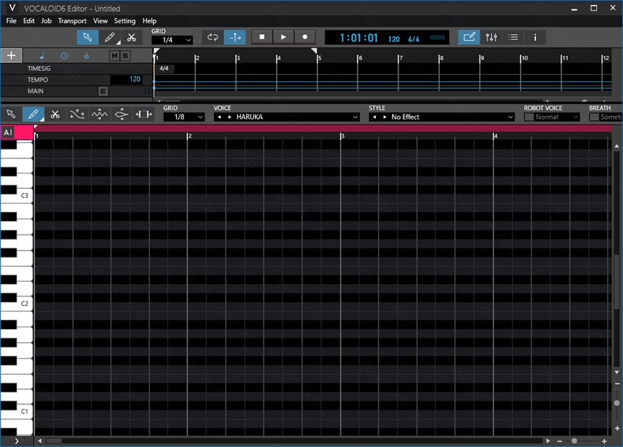
Task: Open the info panel icon
Action: tap(535, 38)
